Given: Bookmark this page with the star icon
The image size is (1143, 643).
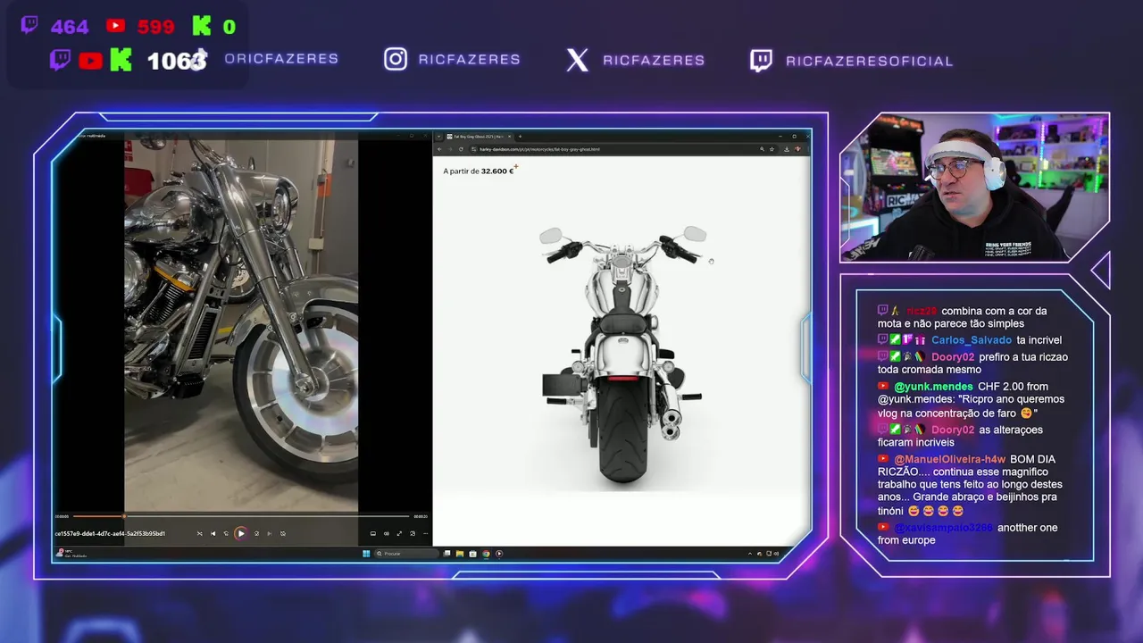Looking at the screenshot, I should [x=772, y=149].
